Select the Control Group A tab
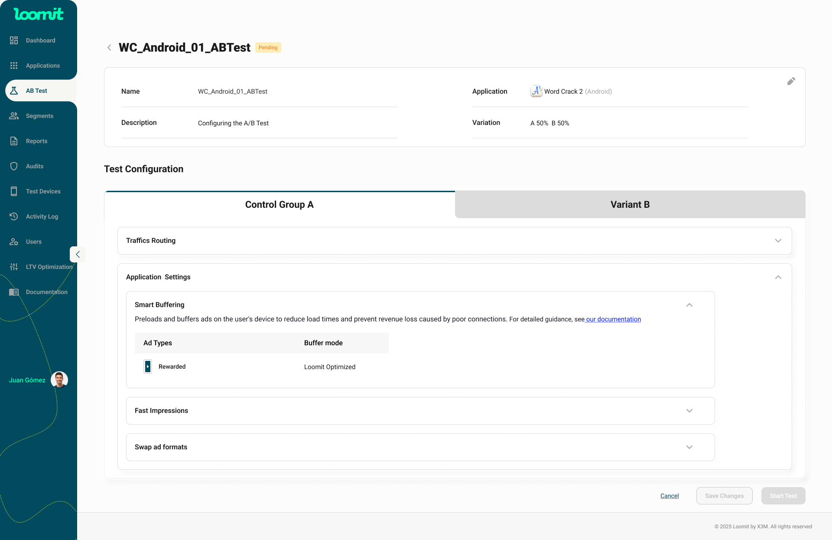Image resolution: width=832 pixels, height=540 pixels. (x=279, y=205)
